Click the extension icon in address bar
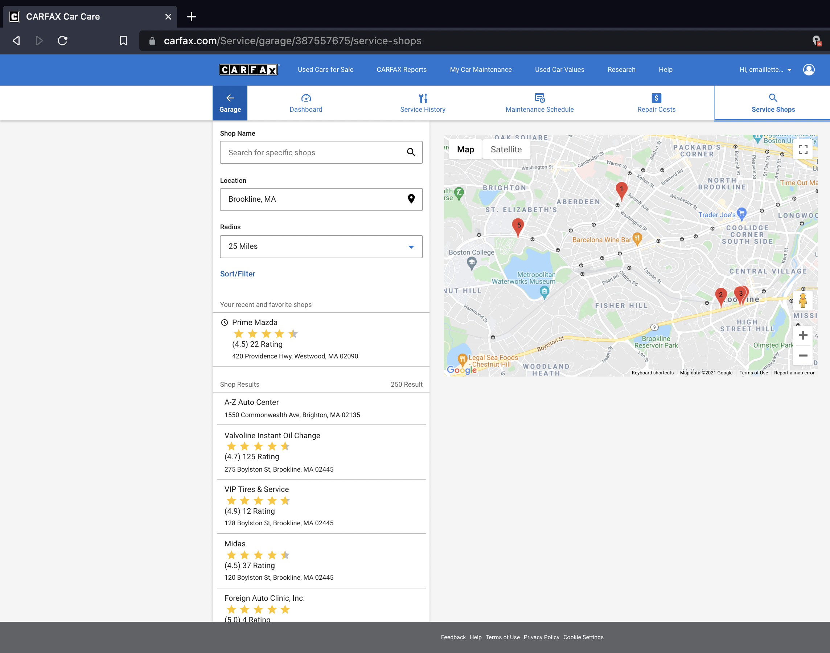 click(x=817, y=41)
